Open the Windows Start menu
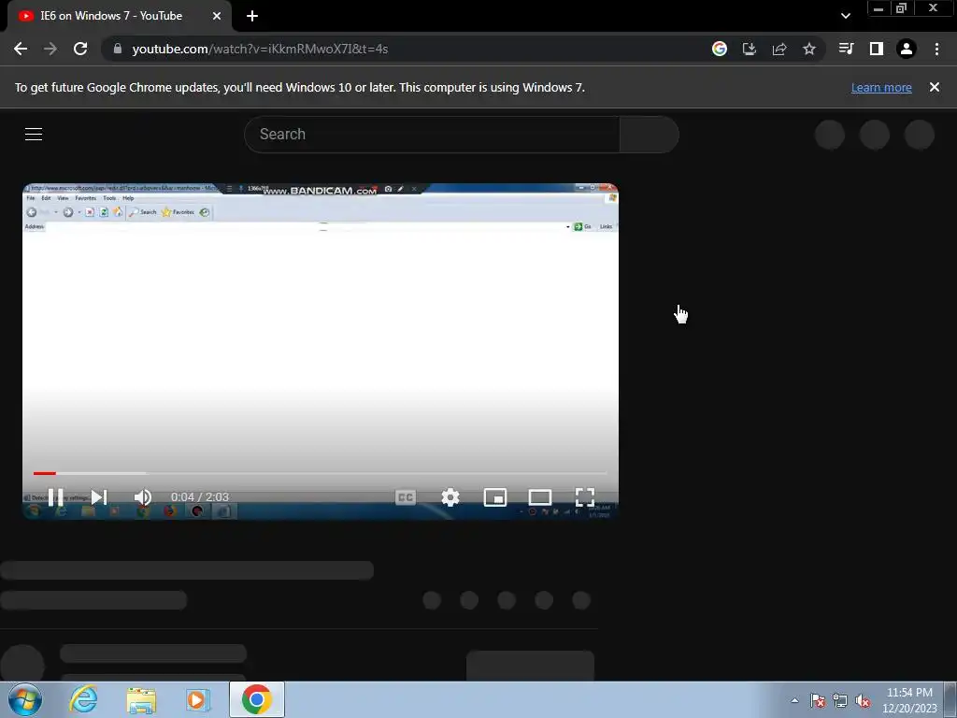Image resolution: width=957 pixels, height=718 pixels. pos(25,699)
